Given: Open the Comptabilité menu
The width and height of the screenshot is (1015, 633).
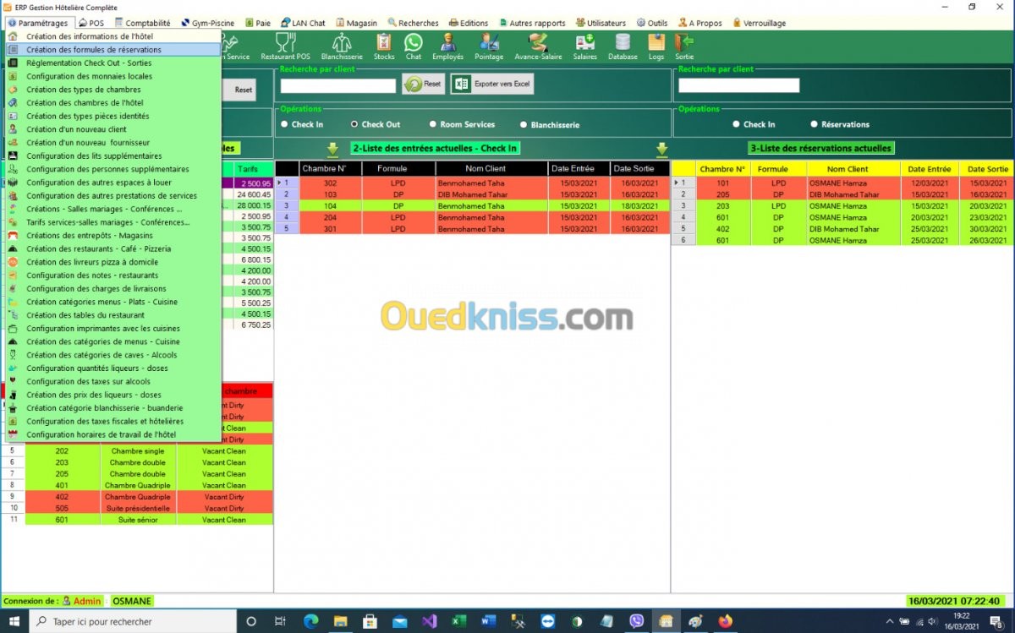Looking at the screenshot, I should (x=142, y=23).
